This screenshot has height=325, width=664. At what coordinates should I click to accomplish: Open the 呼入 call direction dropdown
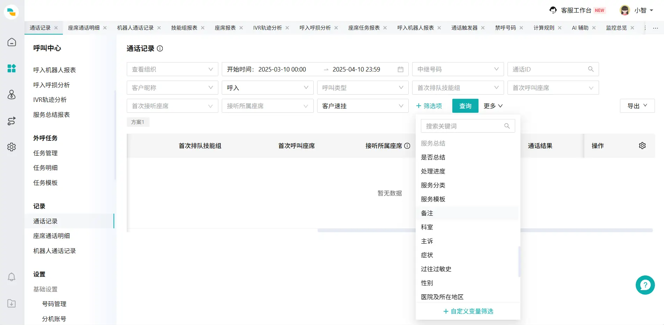(268, 88)
